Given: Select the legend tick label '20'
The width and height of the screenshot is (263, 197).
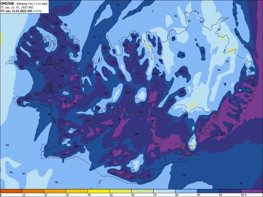Looking at the screenshot, I should (45, 195).
